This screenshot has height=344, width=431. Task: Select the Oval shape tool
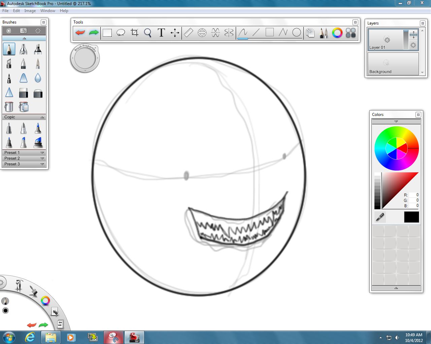[297, 33]
